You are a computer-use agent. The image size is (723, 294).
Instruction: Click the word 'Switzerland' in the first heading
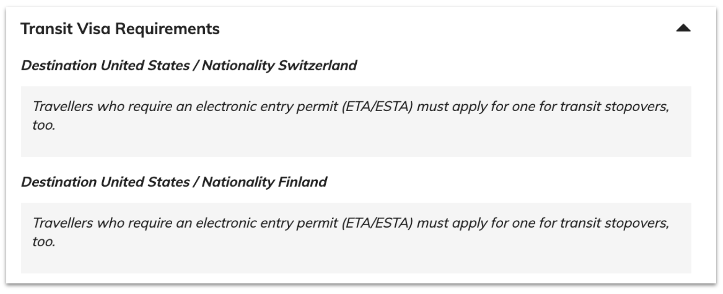tap(318, 65)
